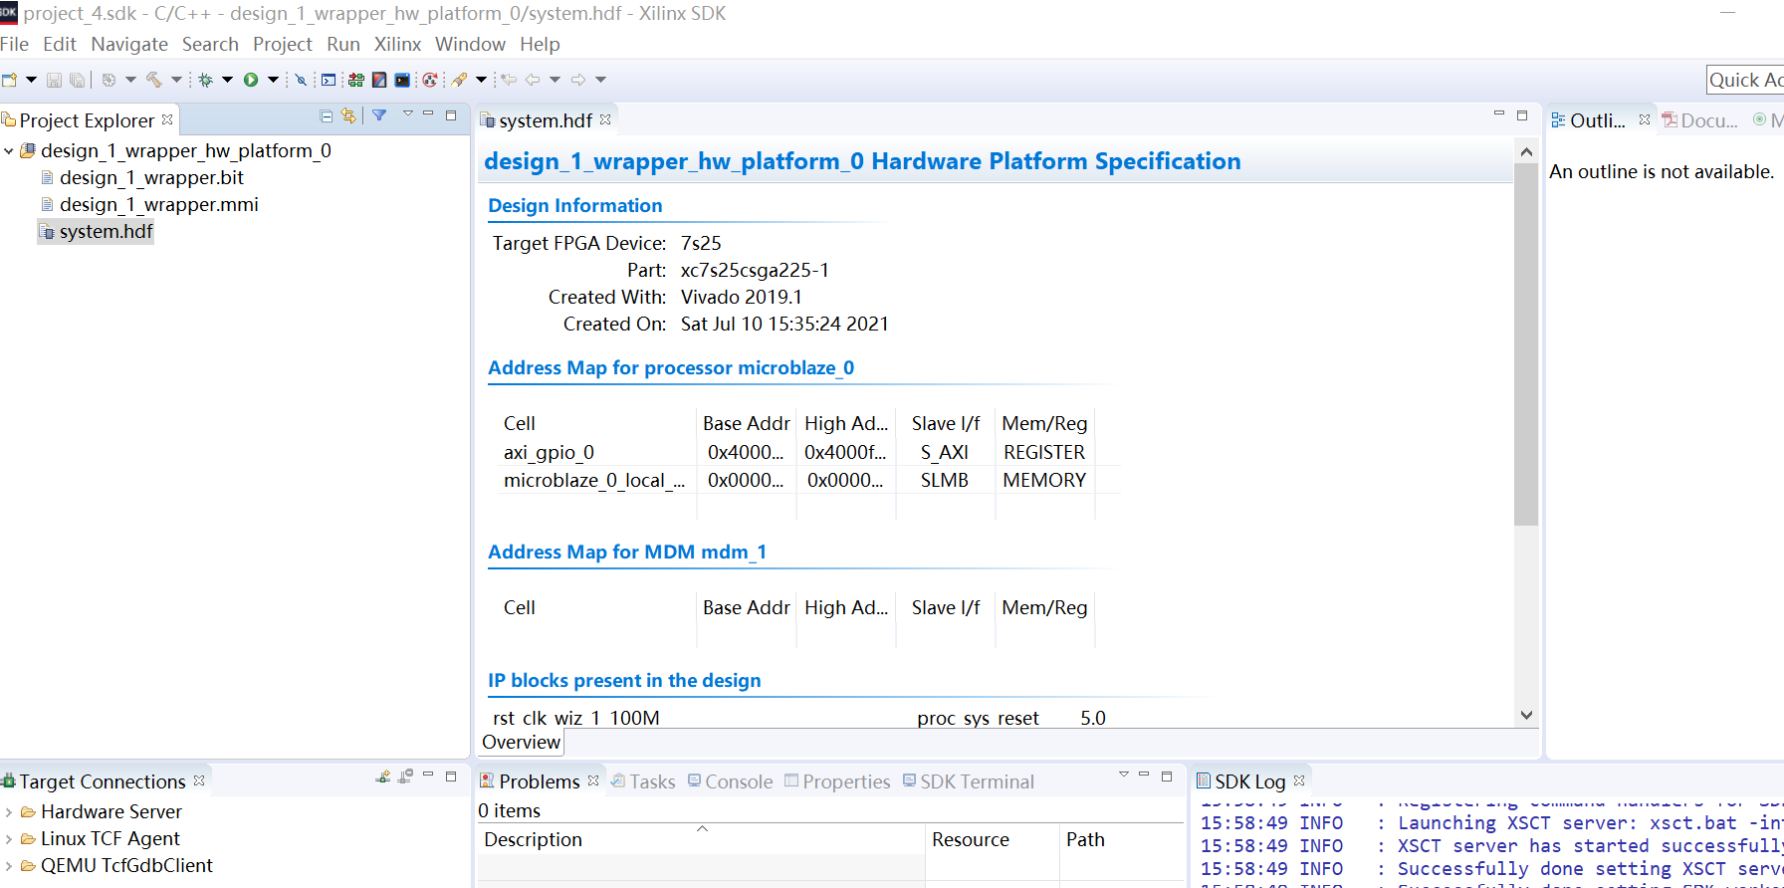Viewport: 1784px width, 888px height.
Task: Open the Debug dropdown arrow
Action: 227,80
